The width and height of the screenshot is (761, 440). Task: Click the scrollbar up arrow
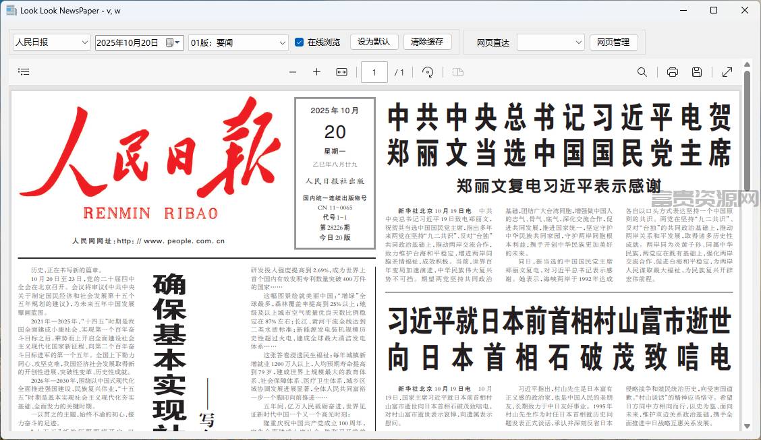click(747, 65)
